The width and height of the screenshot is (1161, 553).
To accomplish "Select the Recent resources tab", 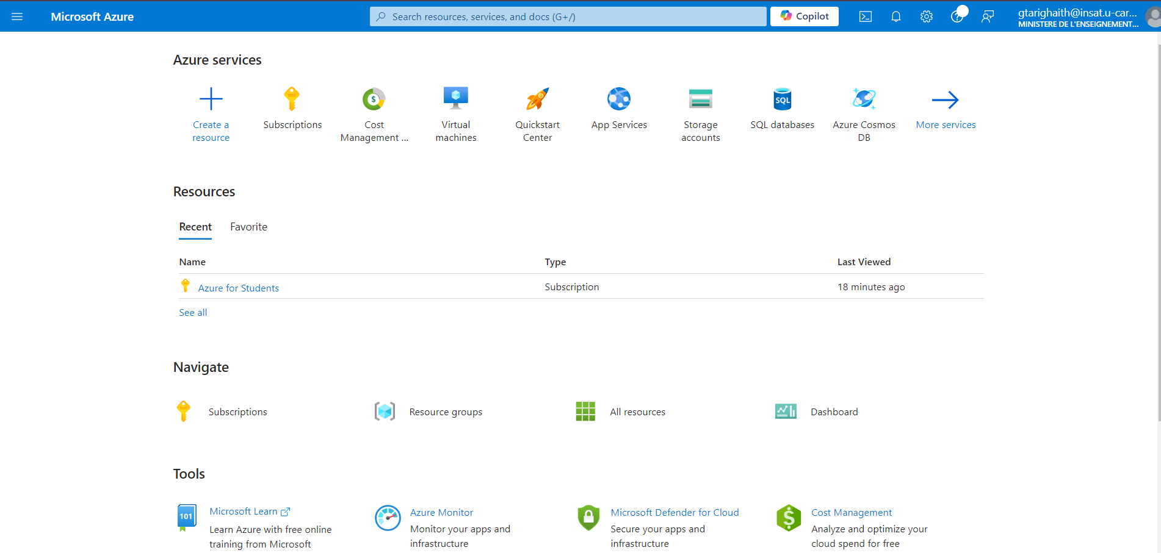I will tap(195, 226).
